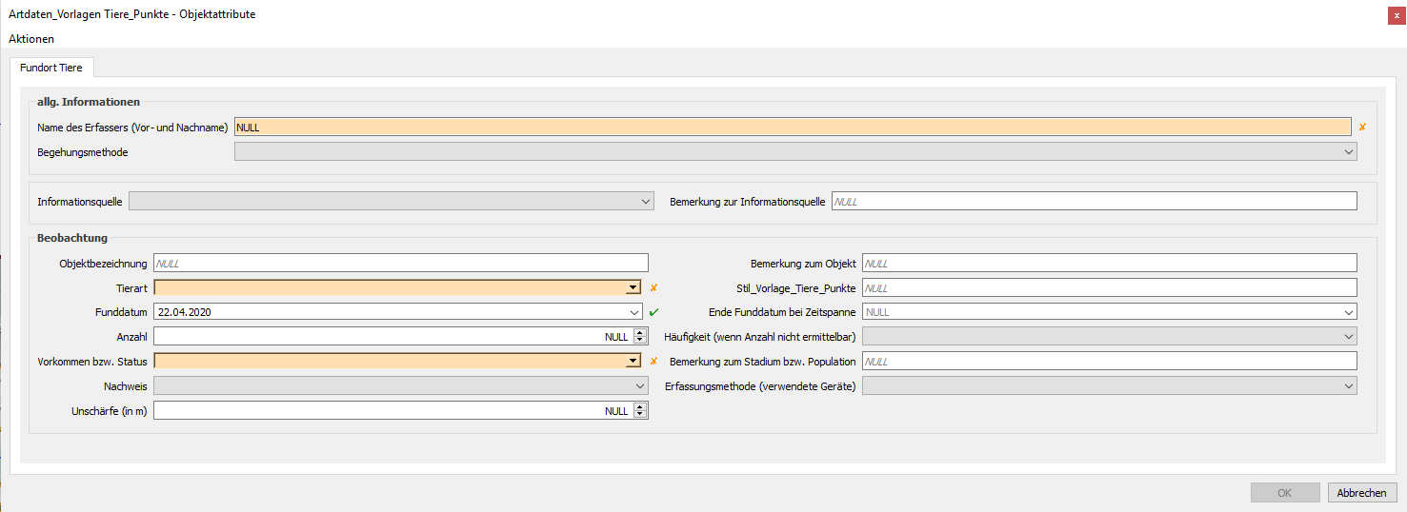Focus the Bemerkung zur Informationsquelle input field
Image resolution: width=1407 pixels, height=512 pixels.
1094,202
